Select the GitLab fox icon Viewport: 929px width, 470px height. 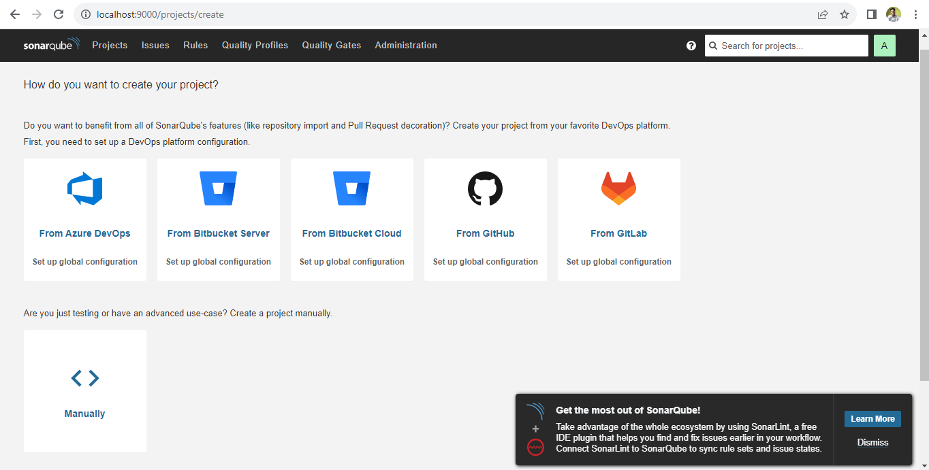click(618, 187)
